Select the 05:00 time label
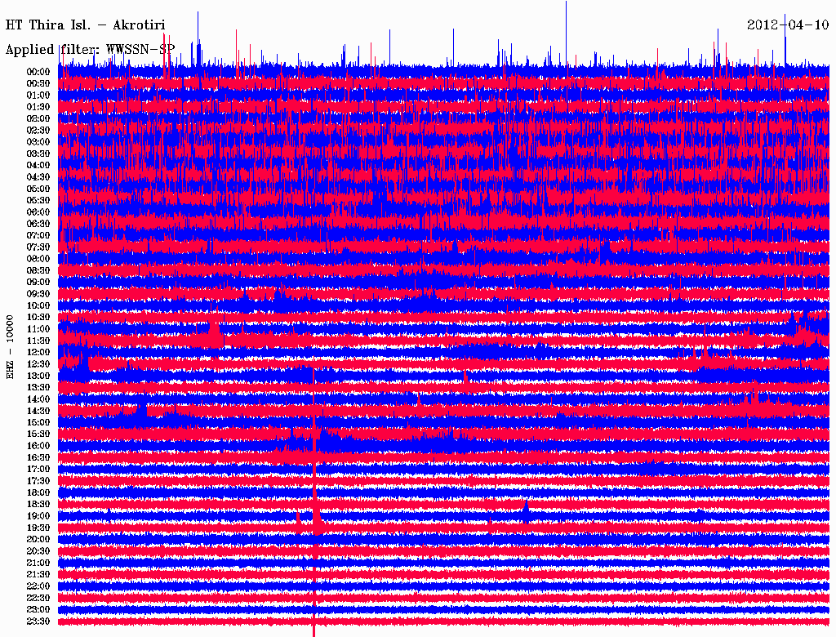The image size is (836, 637). (x=38, y=189)
